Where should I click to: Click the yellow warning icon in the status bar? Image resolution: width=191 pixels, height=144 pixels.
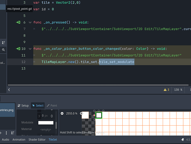coord(165,90)
